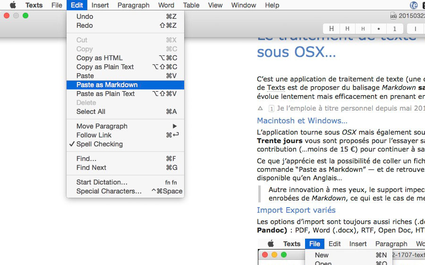Open the Insert menu

coord(100,5)
